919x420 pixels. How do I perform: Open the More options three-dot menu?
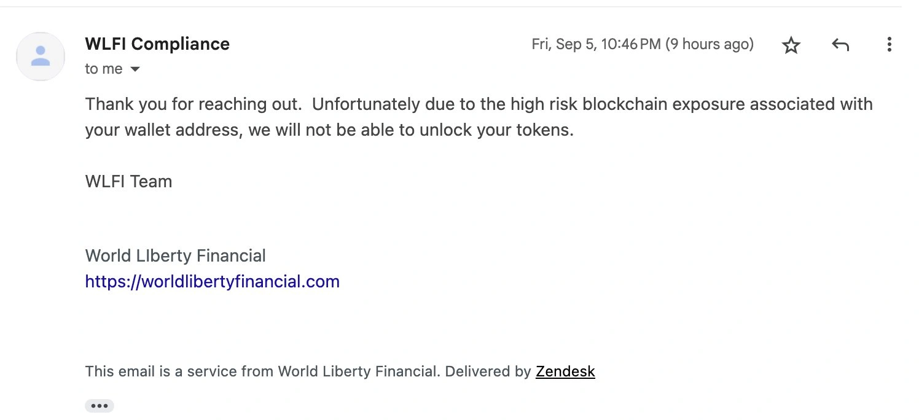coord(889,45)
